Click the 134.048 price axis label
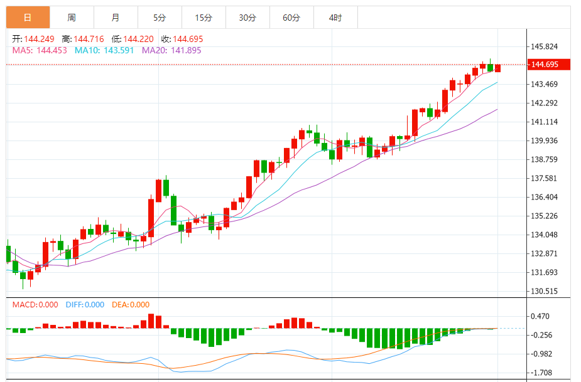Screen dimensions: 581x382 [x=544, y=235]
